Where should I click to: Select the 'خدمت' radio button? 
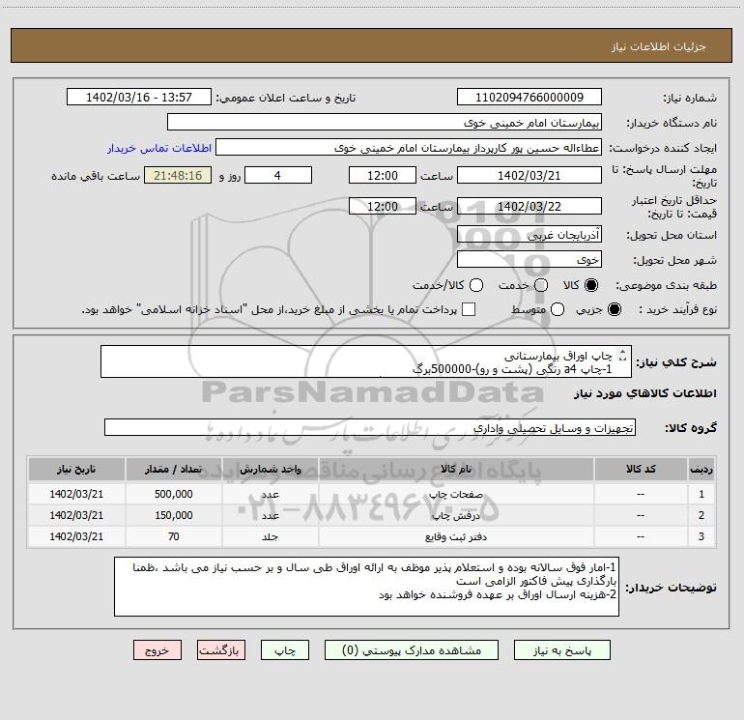click(541, 285)
